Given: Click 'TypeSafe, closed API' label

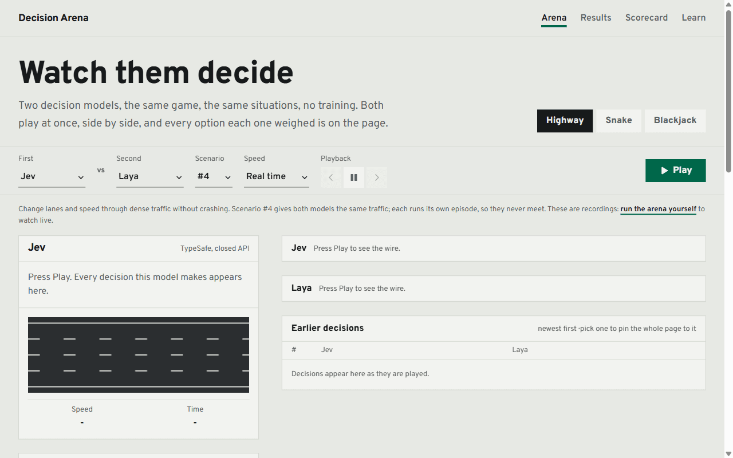Looking at the screenshot, I should (x=215, y=248).
